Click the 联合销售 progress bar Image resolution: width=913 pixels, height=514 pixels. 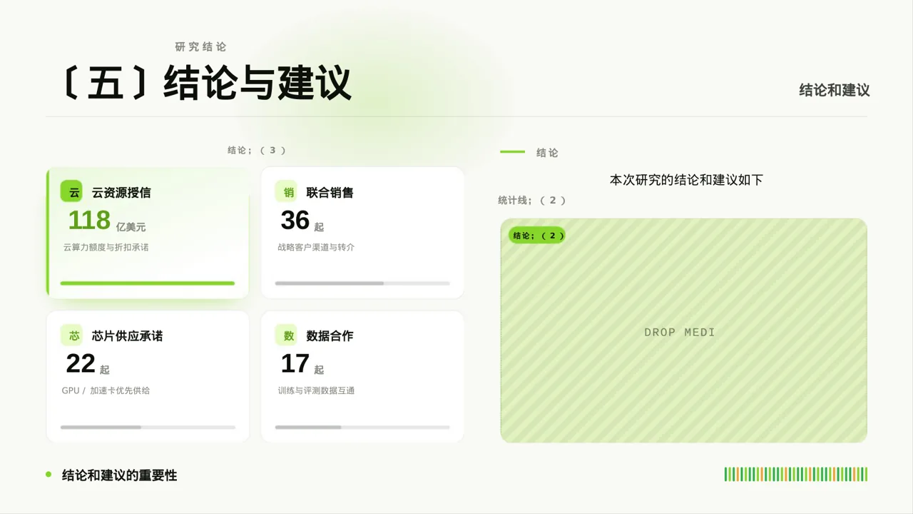(362, 283)
